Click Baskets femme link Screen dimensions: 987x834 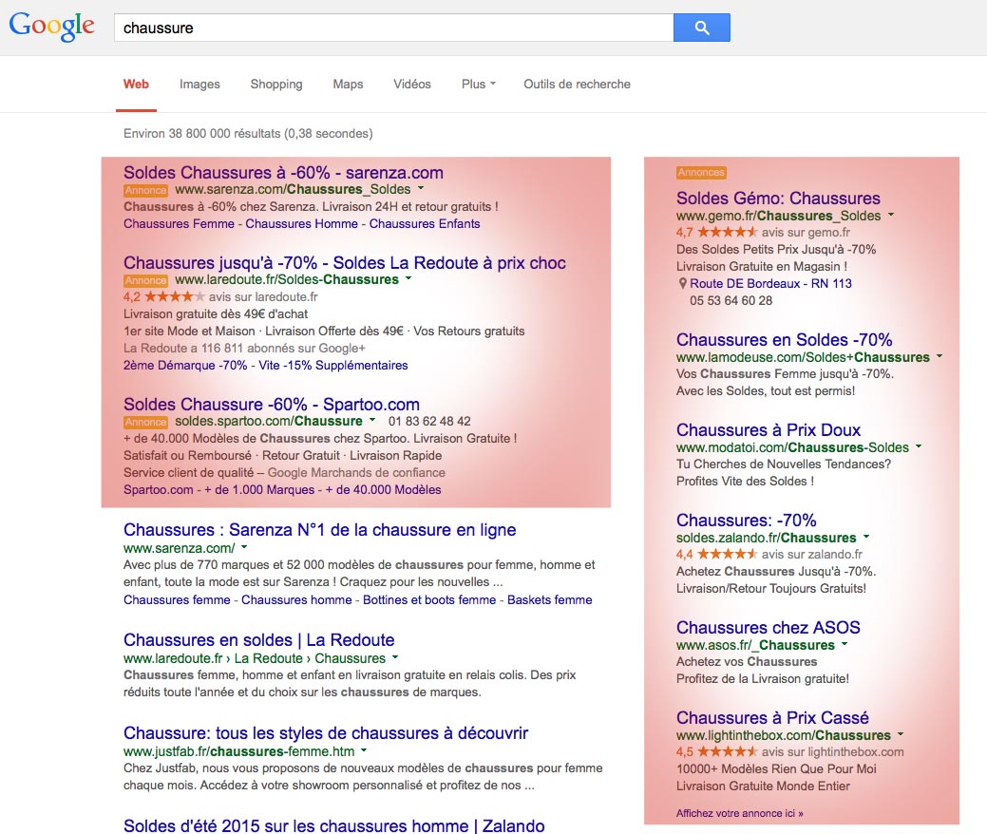click(x=549, y=599)
